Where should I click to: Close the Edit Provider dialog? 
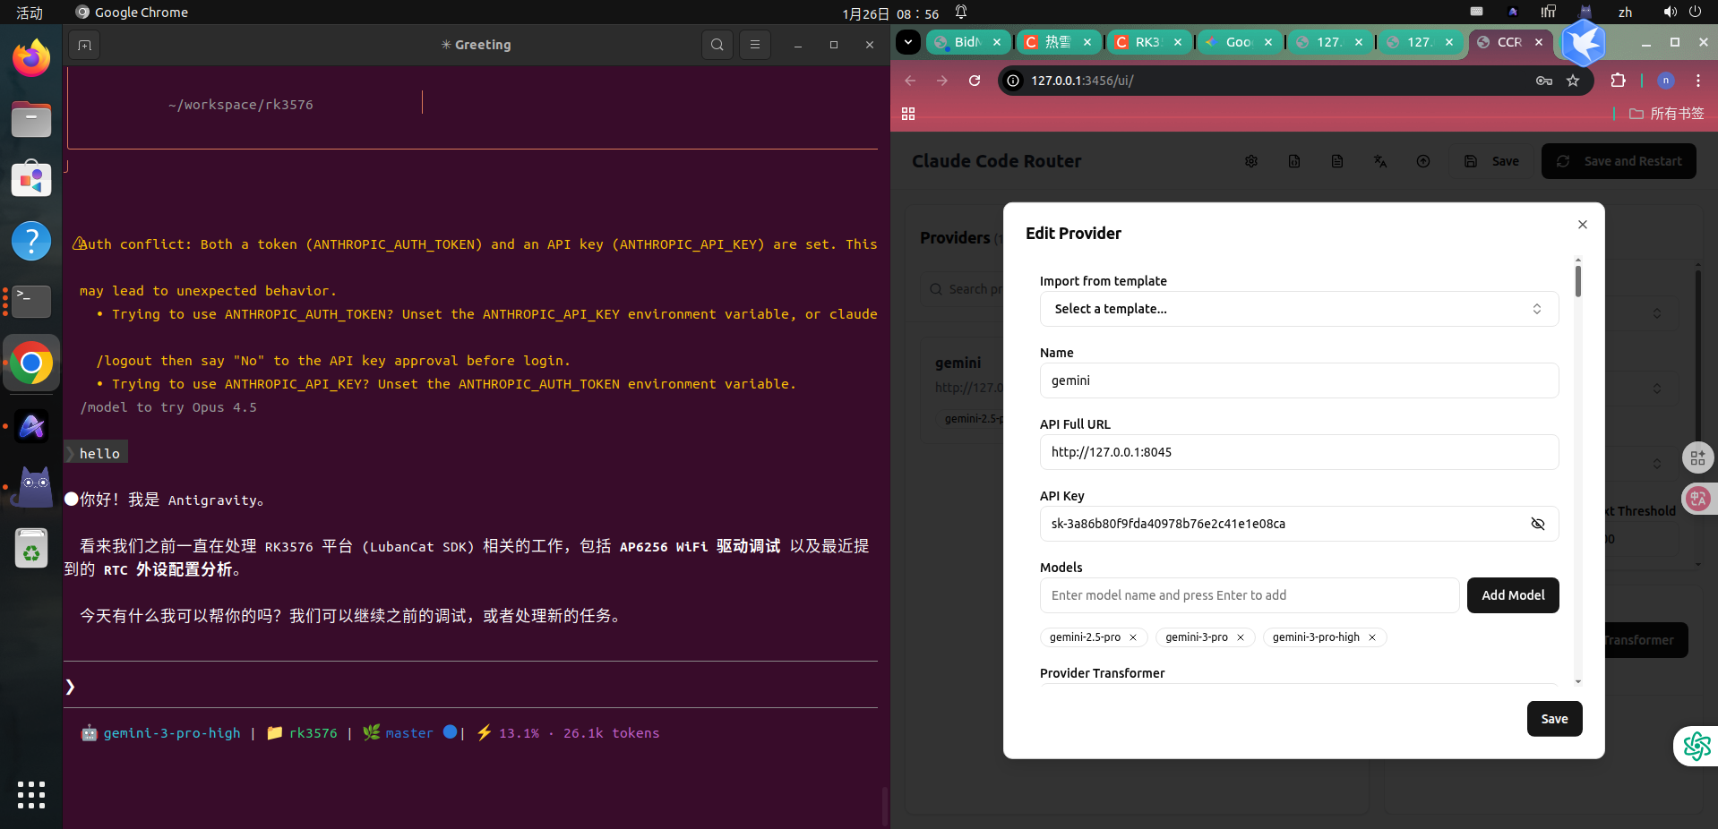(x=1583, y=225)
